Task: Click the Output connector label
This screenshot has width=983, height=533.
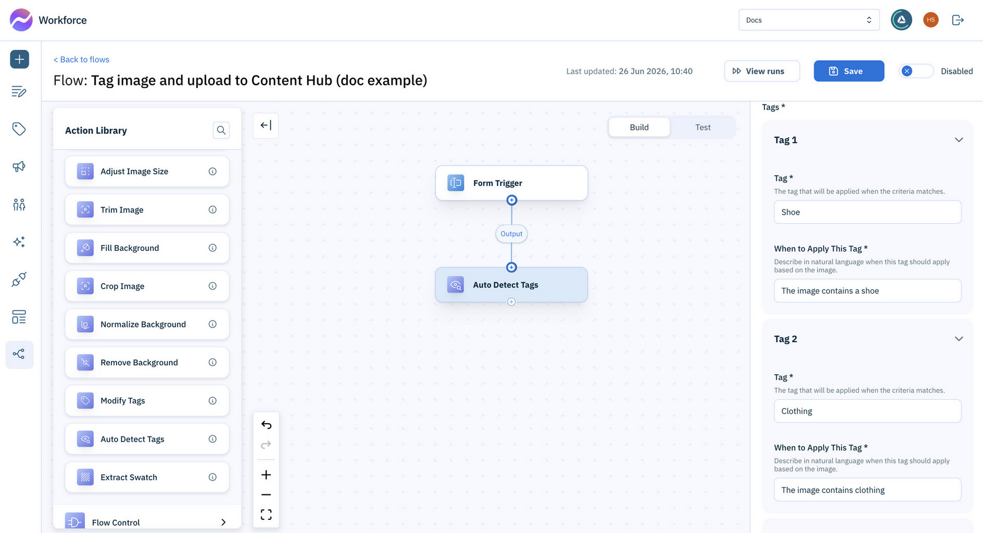Action: click(511, 234)
